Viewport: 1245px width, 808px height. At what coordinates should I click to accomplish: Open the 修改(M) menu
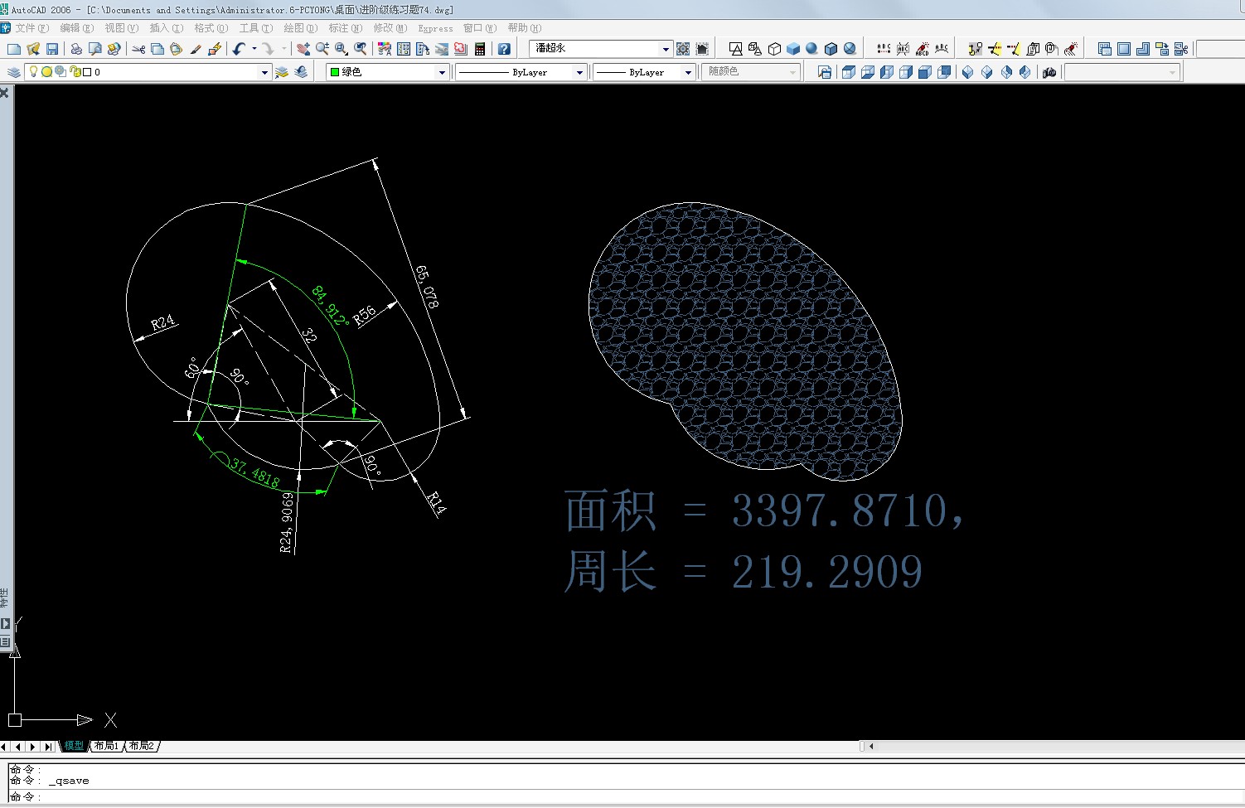pyautogui.click(x=390, y=28)
